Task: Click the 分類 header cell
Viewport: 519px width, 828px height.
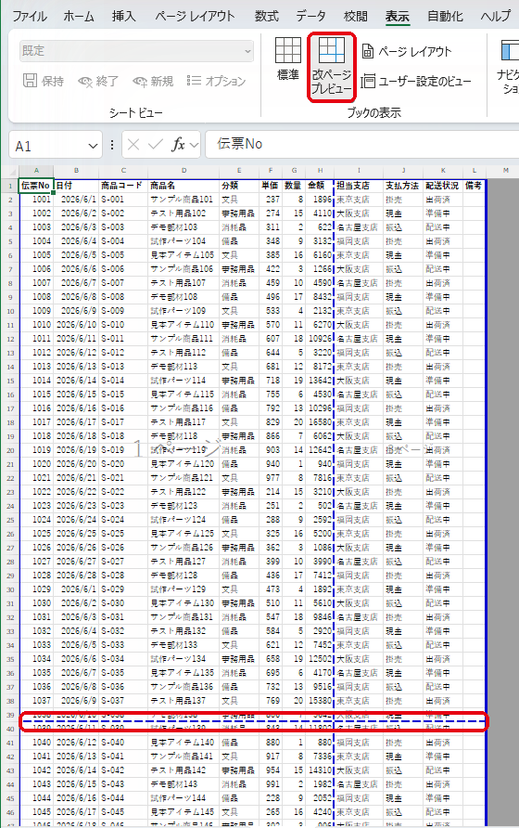Action: (239, 186)
